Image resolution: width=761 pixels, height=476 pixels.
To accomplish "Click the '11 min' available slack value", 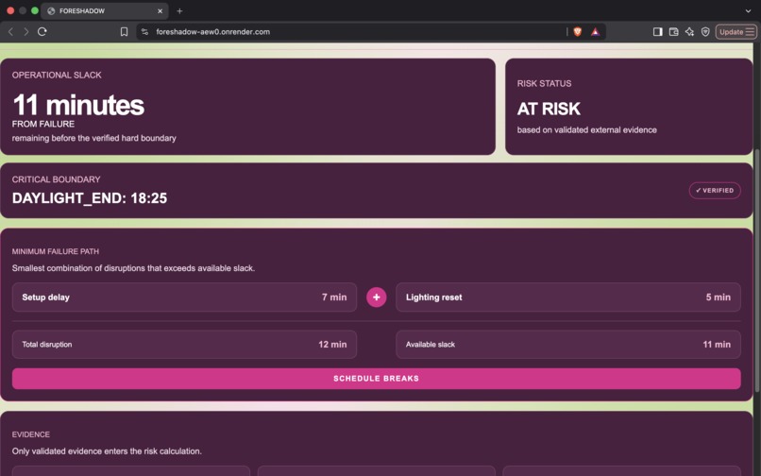I will tap(717, 345).
